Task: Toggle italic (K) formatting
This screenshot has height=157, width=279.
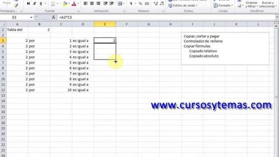Action: click(x=34, y=3)
